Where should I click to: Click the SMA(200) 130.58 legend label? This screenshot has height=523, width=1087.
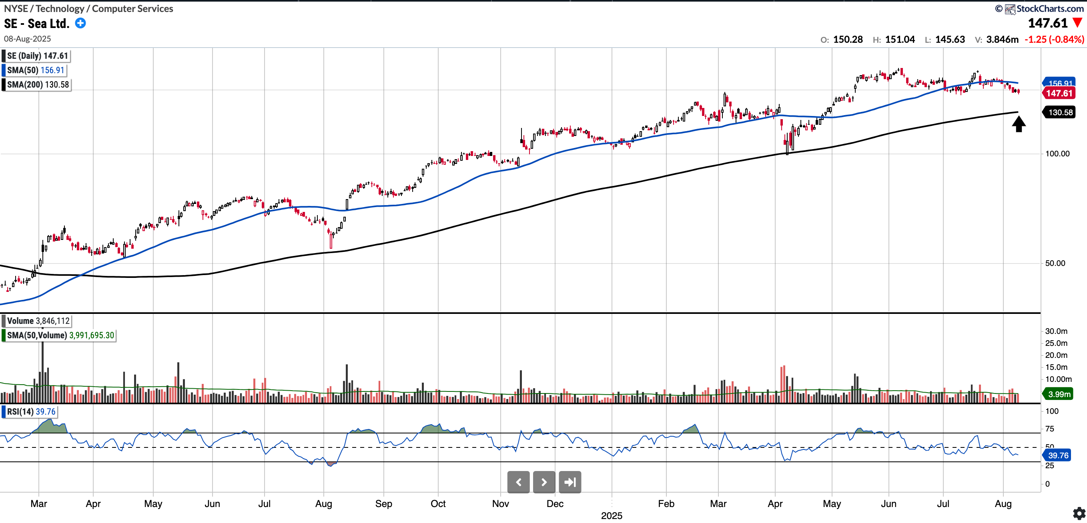tap(38, 85)
